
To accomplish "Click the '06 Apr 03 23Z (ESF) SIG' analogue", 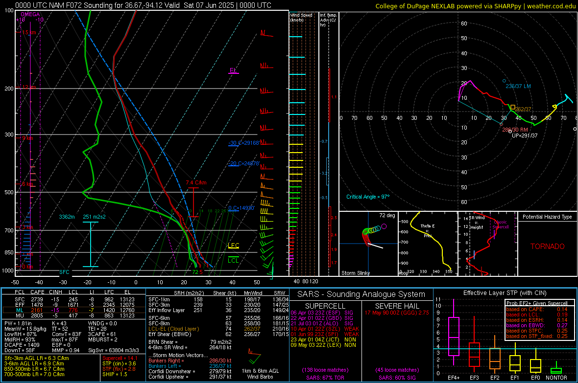I will [x=322, y=313].
